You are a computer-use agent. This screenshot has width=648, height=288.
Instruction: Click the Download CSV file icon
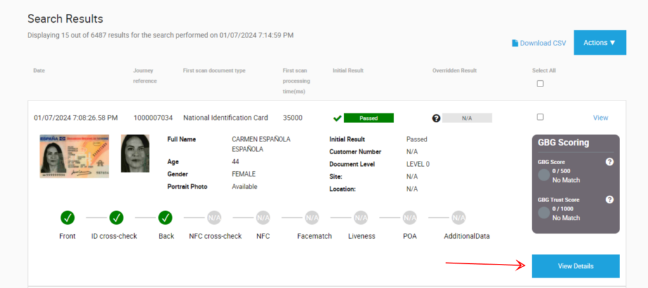click(x=515, y=43)
